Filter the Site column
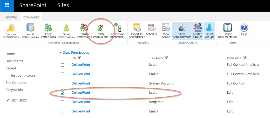 click(79, 58)
